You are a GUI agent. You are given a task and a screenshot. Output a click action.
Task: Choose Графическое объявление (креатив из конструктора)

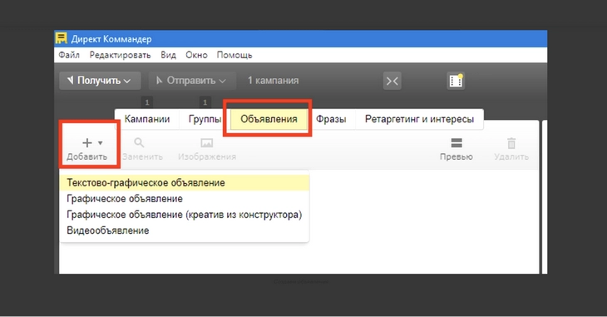pos(185,215)
